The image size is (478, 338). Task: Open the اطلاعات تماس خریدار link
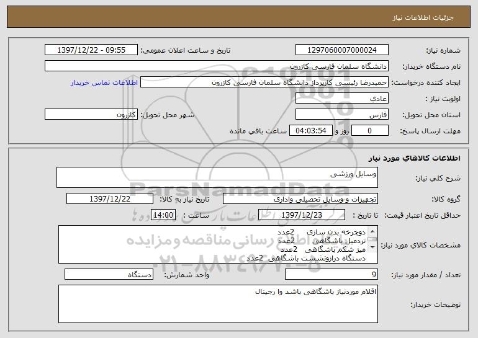104,83
